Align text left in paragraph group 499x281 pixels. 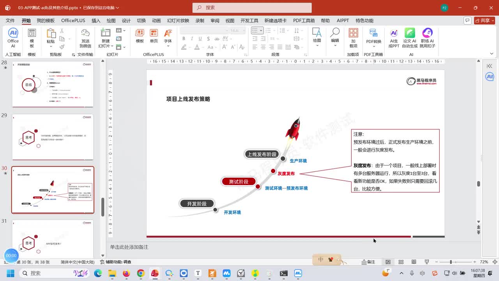(x=255, y=47)
